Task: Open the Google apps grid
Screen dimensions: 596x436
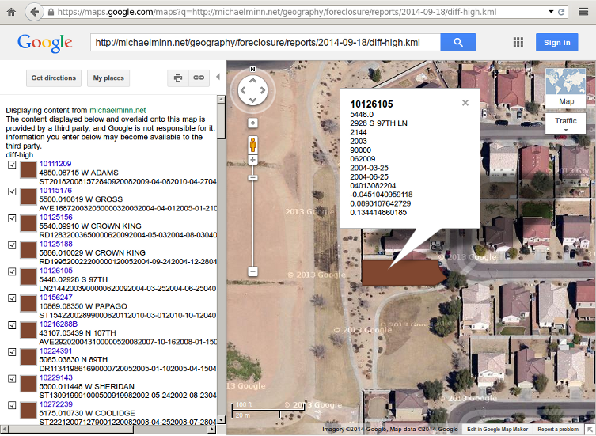Action: click(518, 43)
